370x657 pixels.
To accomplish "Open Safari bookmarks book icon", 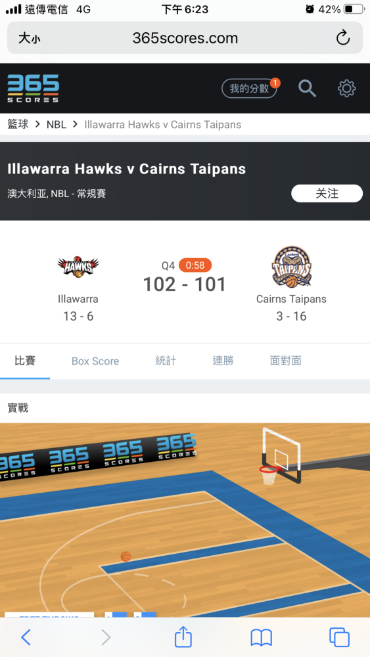I will coord(262,638).
